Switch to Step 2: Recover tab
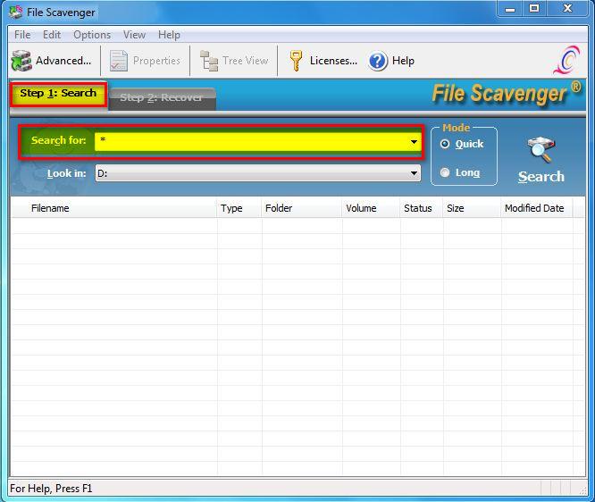 (162, 98)
